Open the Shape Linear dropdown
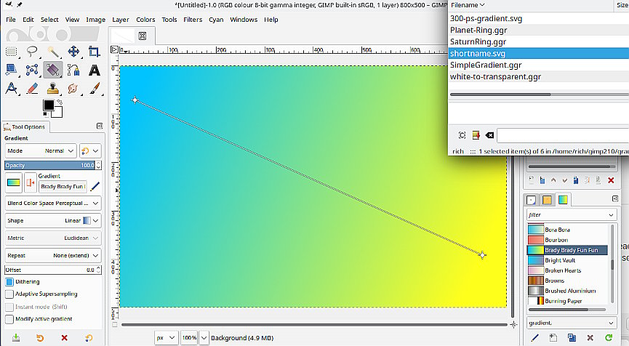The width and height of the screenshot is (629, 346). [53, 220]
